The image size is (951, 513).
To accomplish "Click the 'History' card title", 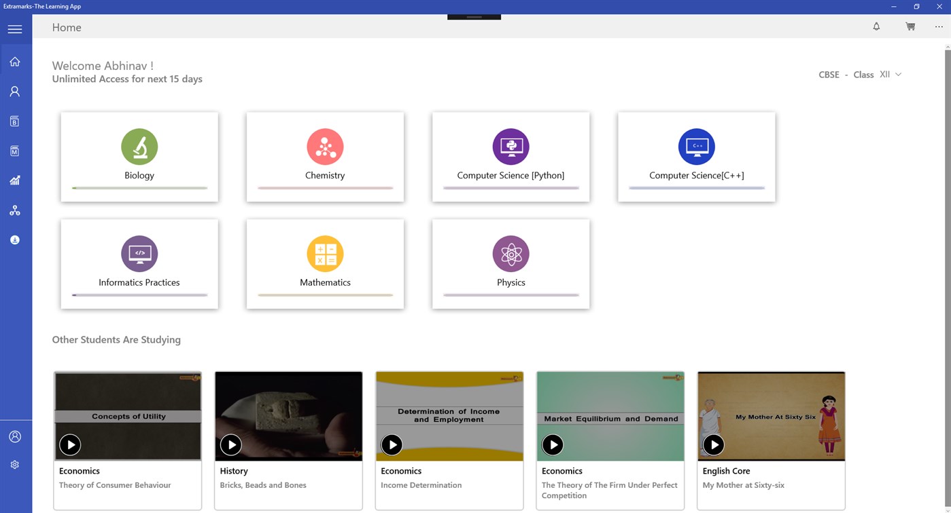I will point(234,471).
